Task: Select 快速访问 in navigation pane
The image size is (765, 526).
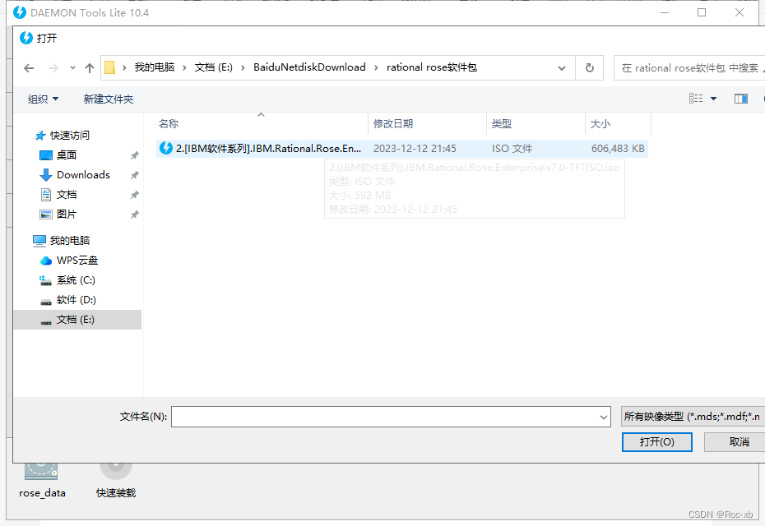Action: (69, 135)
